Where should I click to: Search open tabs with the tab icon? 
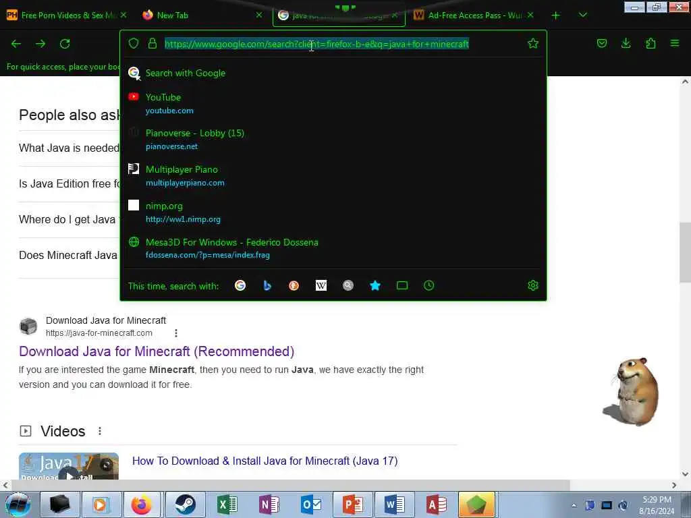point(402,285)
